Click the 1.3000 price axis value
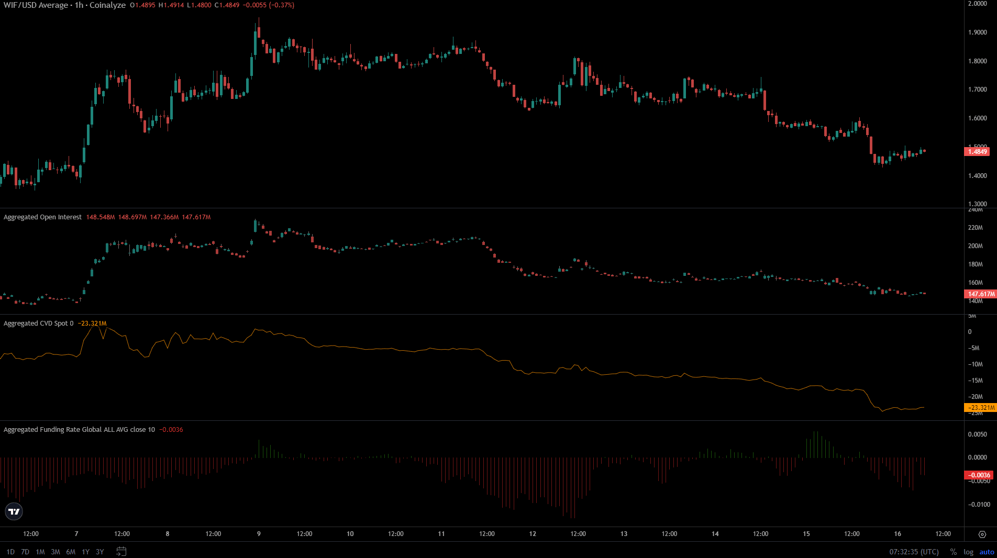The width and height of the screenshot is (997, 558). tap(978, 204)
